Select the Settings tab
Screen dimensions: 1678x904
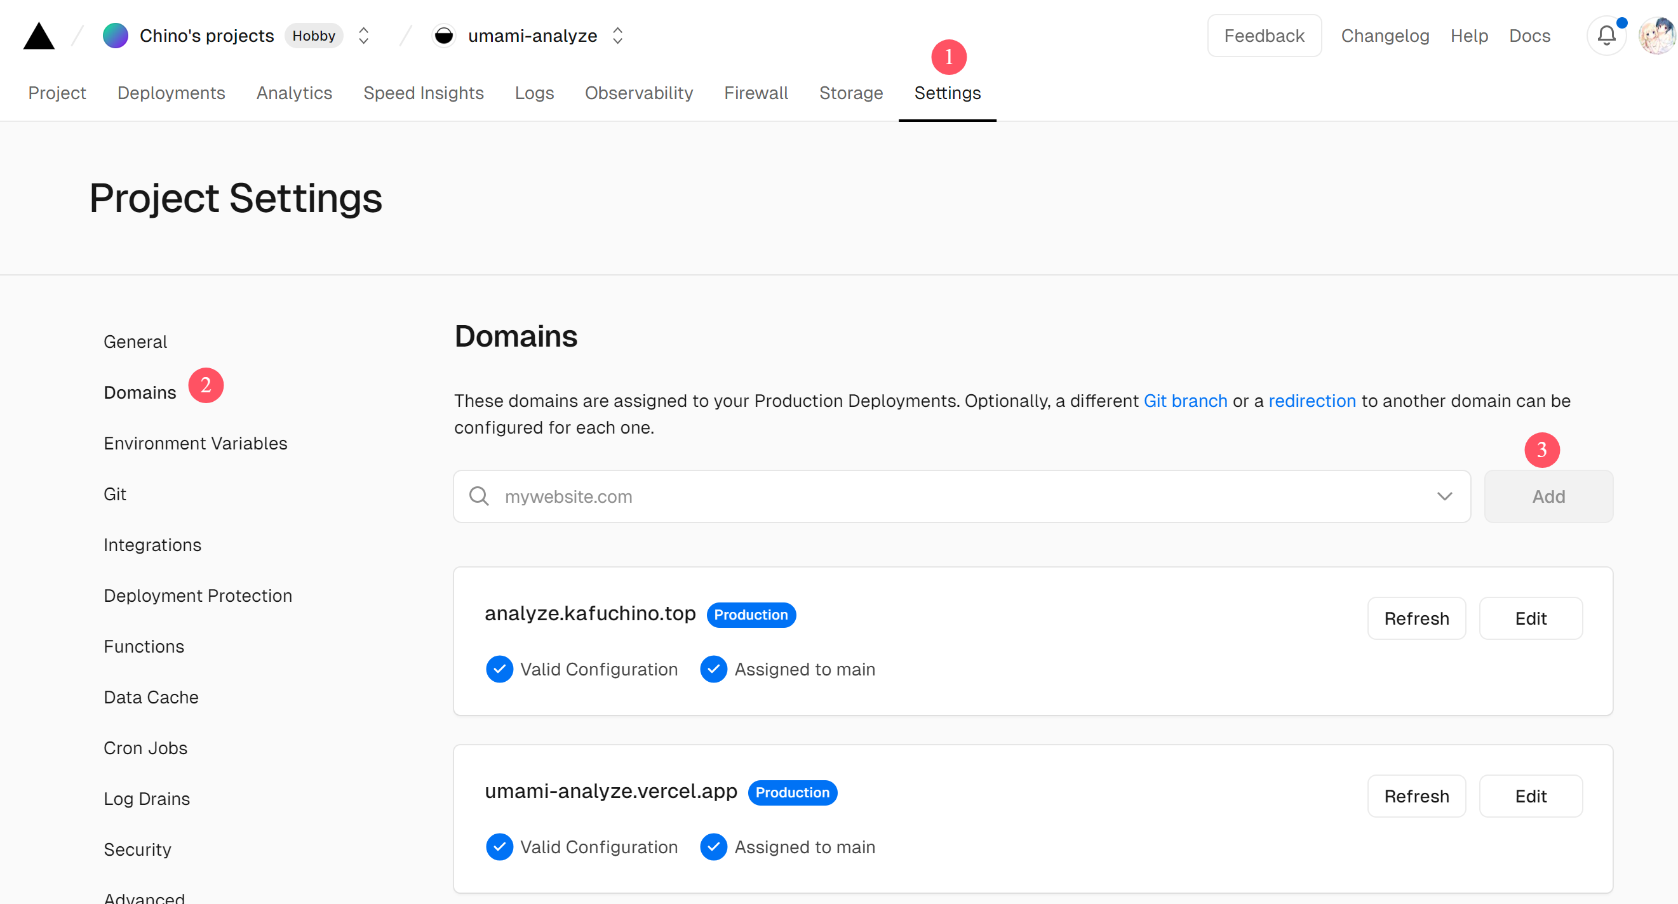[947, 93]
